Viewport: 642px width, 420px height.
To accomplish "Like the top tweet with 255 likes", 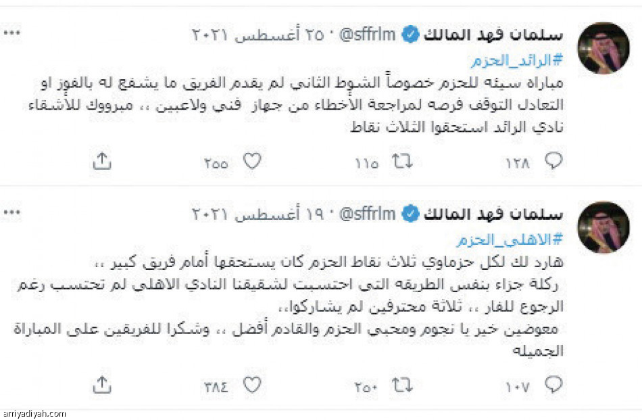I will [253, 160].
